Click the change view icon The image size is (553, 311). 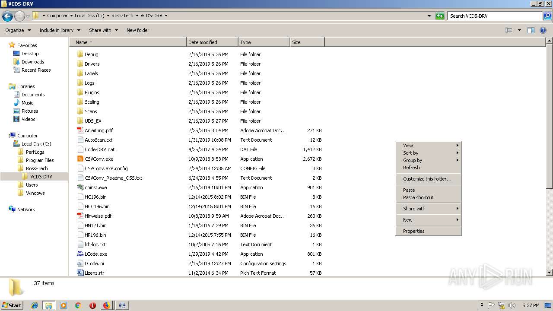[x=509, y=30]
